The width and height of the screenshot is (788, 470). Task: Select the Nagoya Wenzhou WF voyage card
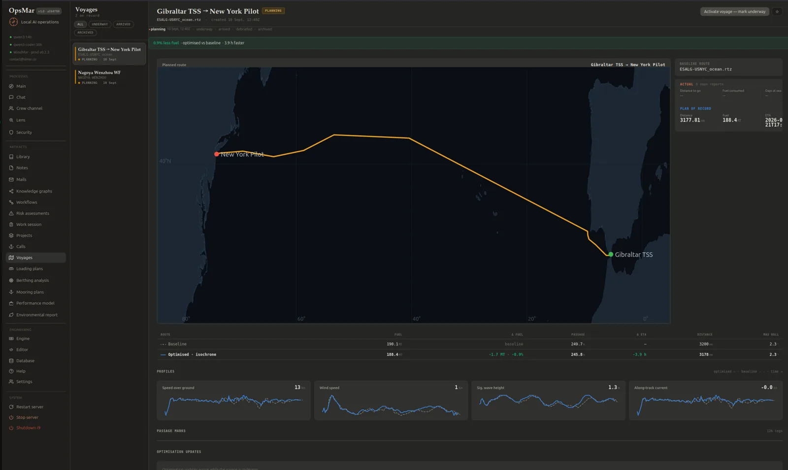point(110,77)
